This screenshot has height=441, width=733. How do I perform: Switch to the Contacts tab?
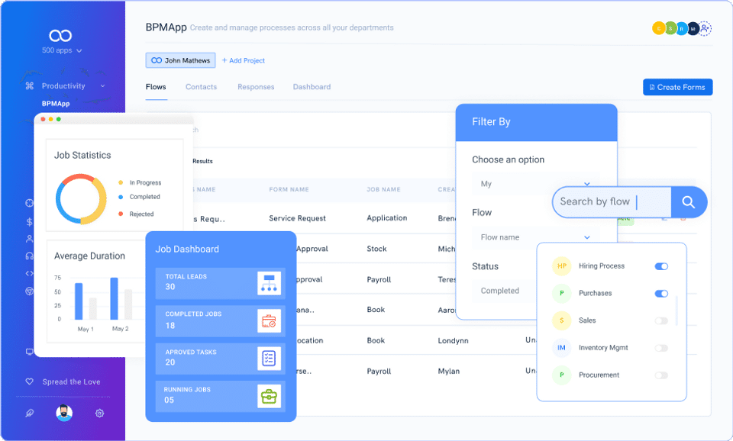pyautogui.click(x=201, y=87)
